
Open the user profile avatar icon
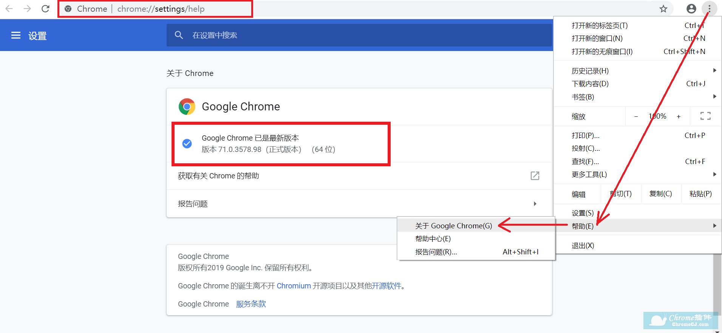pyautogui.click(x=691, y=9)
